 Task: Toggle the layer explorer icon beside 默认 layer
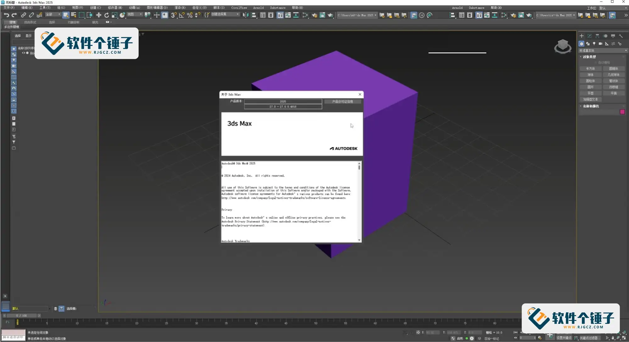click(55, 309)
